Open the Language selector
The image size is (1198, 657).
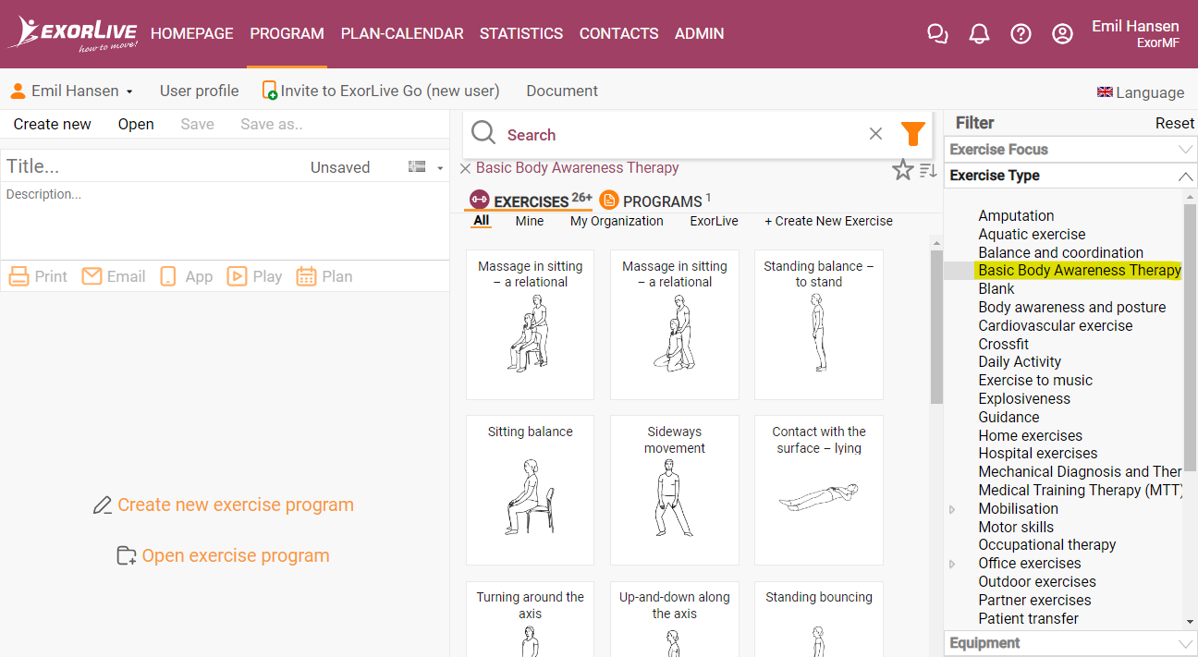point(1140,92)
